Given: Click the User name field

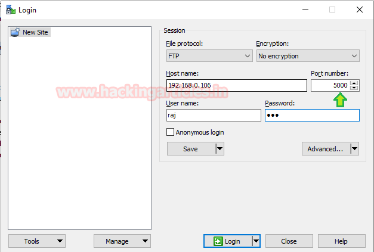Looking at the screenshot, I should tap(214, 116).
